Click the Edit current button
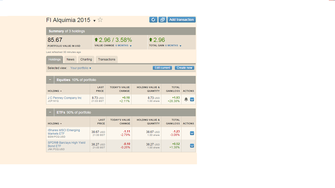335x188 pixels. coord(162,68)
